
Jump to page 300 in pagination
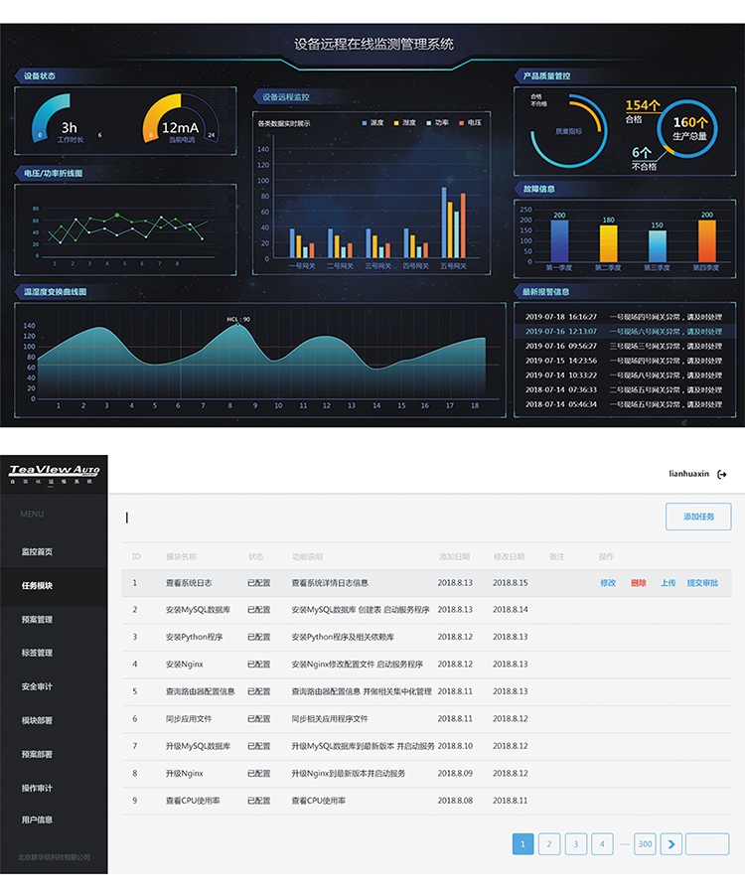[x=645, y=844]
